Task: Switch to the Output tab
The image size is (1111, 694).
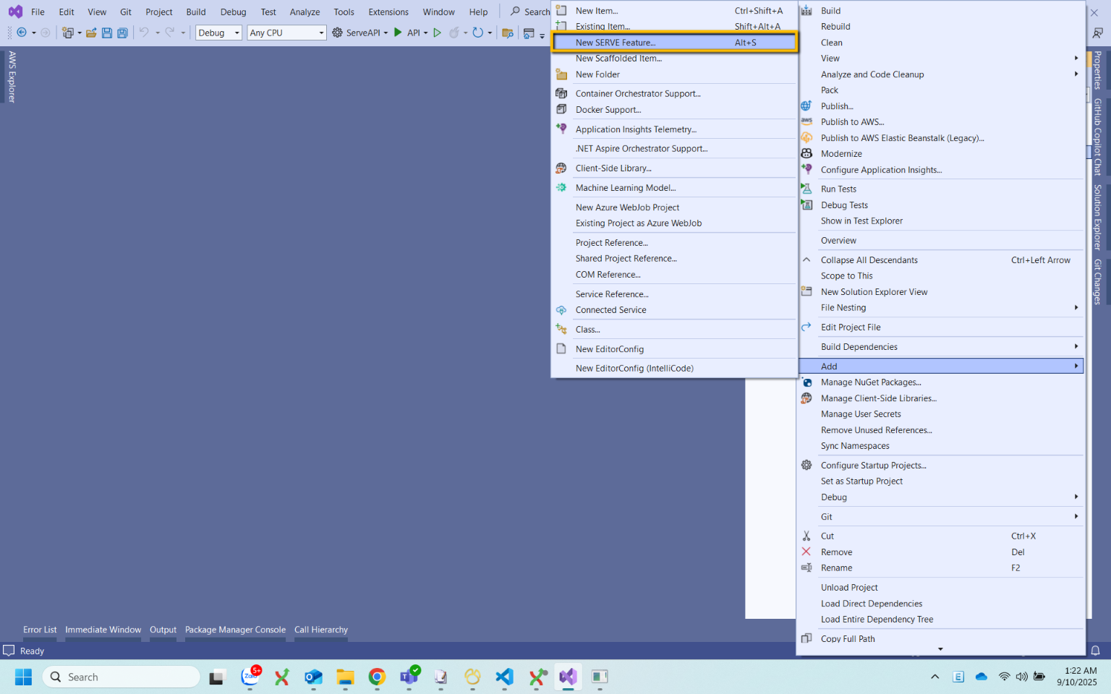Action: [x=163, y=630]
